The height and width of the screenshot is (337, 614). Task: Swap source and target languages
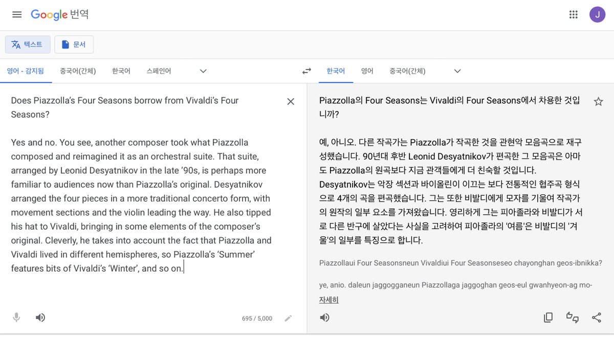coord(306,71)
